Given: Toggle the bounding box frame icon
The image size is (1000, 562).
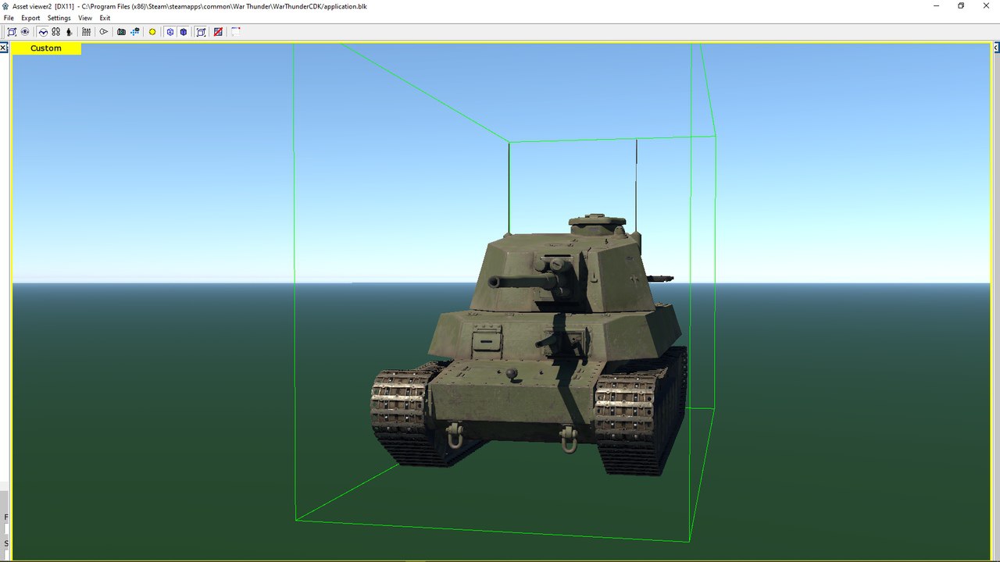Looking at the screenshot, I should click(201, 32).
